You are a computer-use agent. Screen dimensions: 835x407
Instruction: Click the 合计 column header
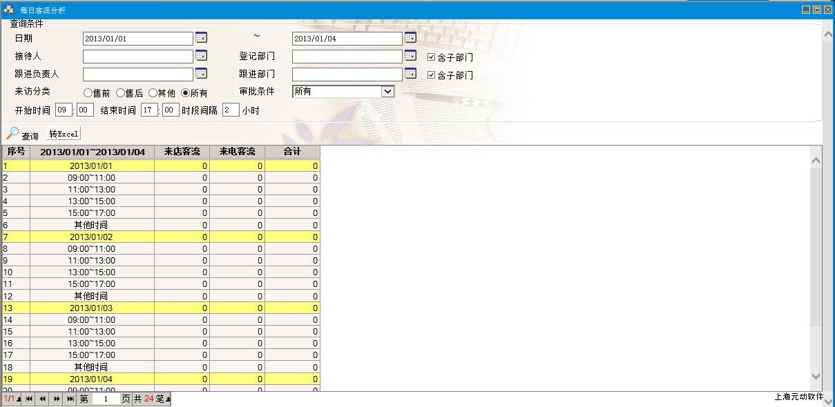[x=292, y=152]
